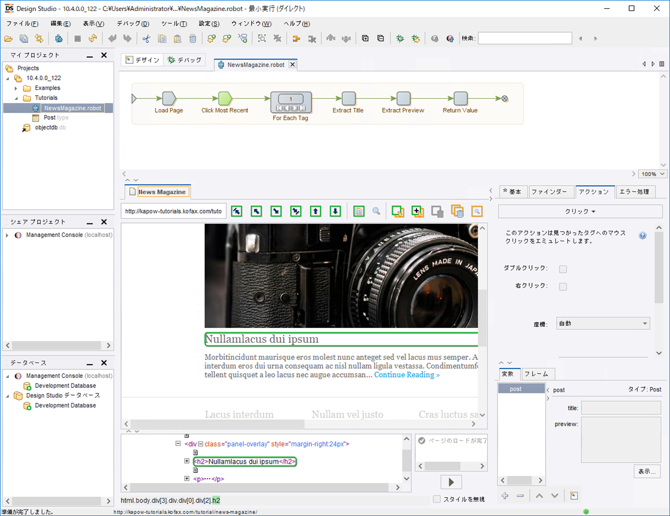This screenshot has height=516, width=670.
Task: Open the 座標 dropdown set to 自動
Action: click(603, 324)
